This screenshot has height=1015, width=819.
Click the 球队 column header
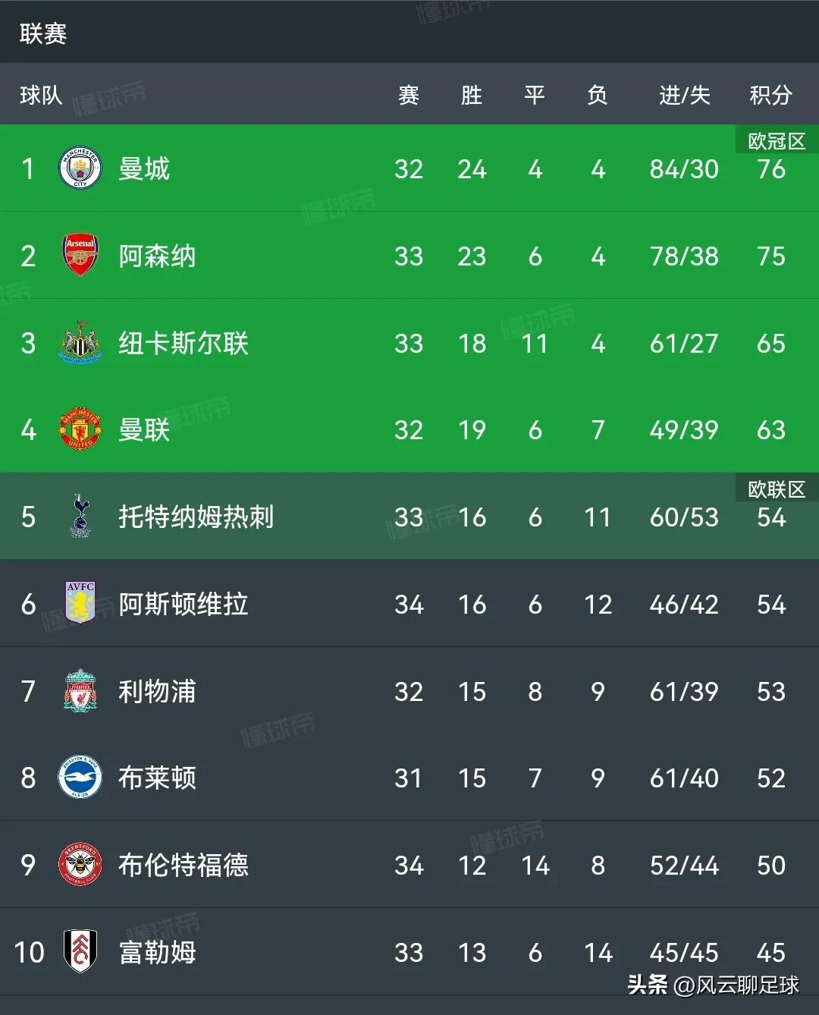tap(41, 95)
